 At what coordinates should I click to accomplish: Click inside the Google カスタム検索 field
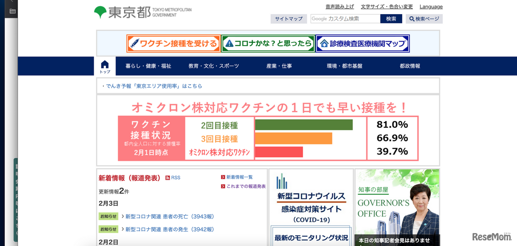345,19
